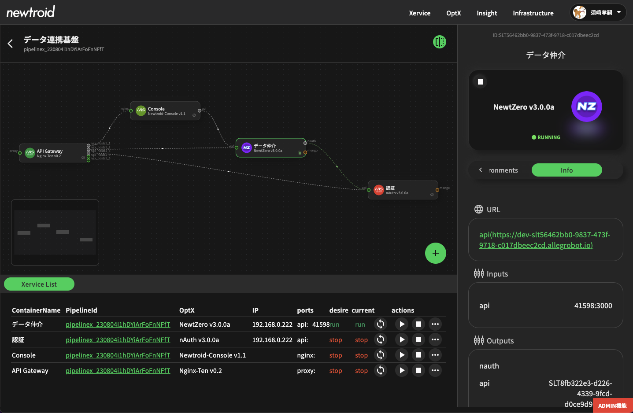633x413 pixels.
Task: Click the Xervice List button
Action: 39,284
